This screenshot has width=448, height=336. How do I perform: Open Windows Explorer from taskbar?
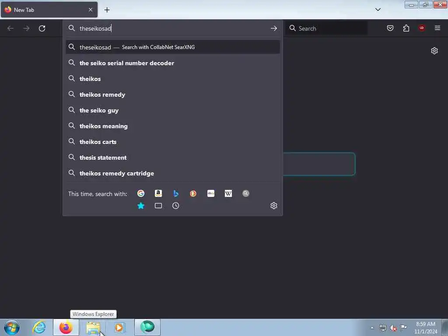click(93, 327)
